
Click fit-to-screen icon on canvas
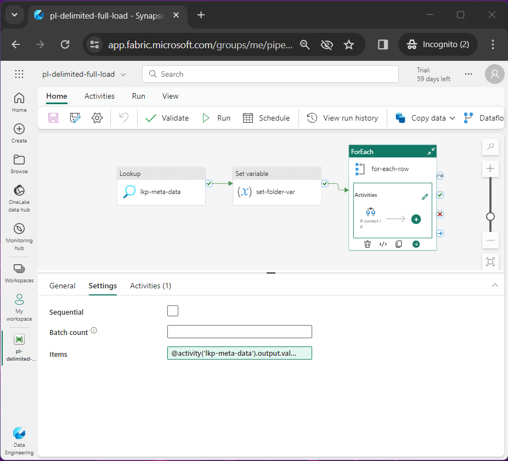tap(490, 262)
